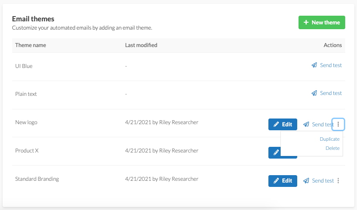Click the Email themes heading
The height and width of the screenshot is (210, 357).
coord(33,19)
